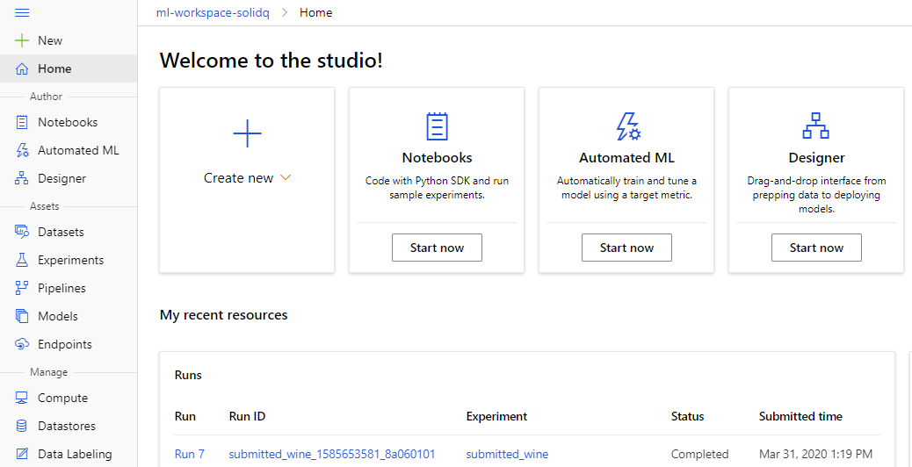The width and height of the screenshot is (912, 467).
Task: Click the Designer card title
Action: click(x=816, y=158)
